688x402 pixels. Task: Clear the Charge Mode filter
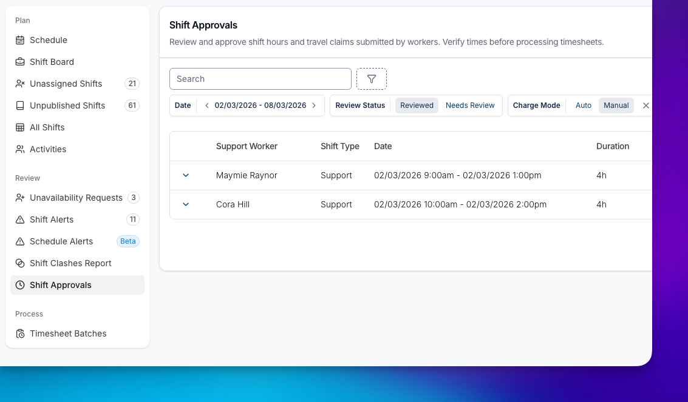click(x=645, y=105)
